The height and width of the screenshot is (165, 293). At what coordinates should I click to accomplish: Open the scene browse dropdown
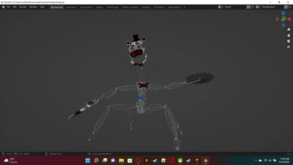[x=220, y=7]
